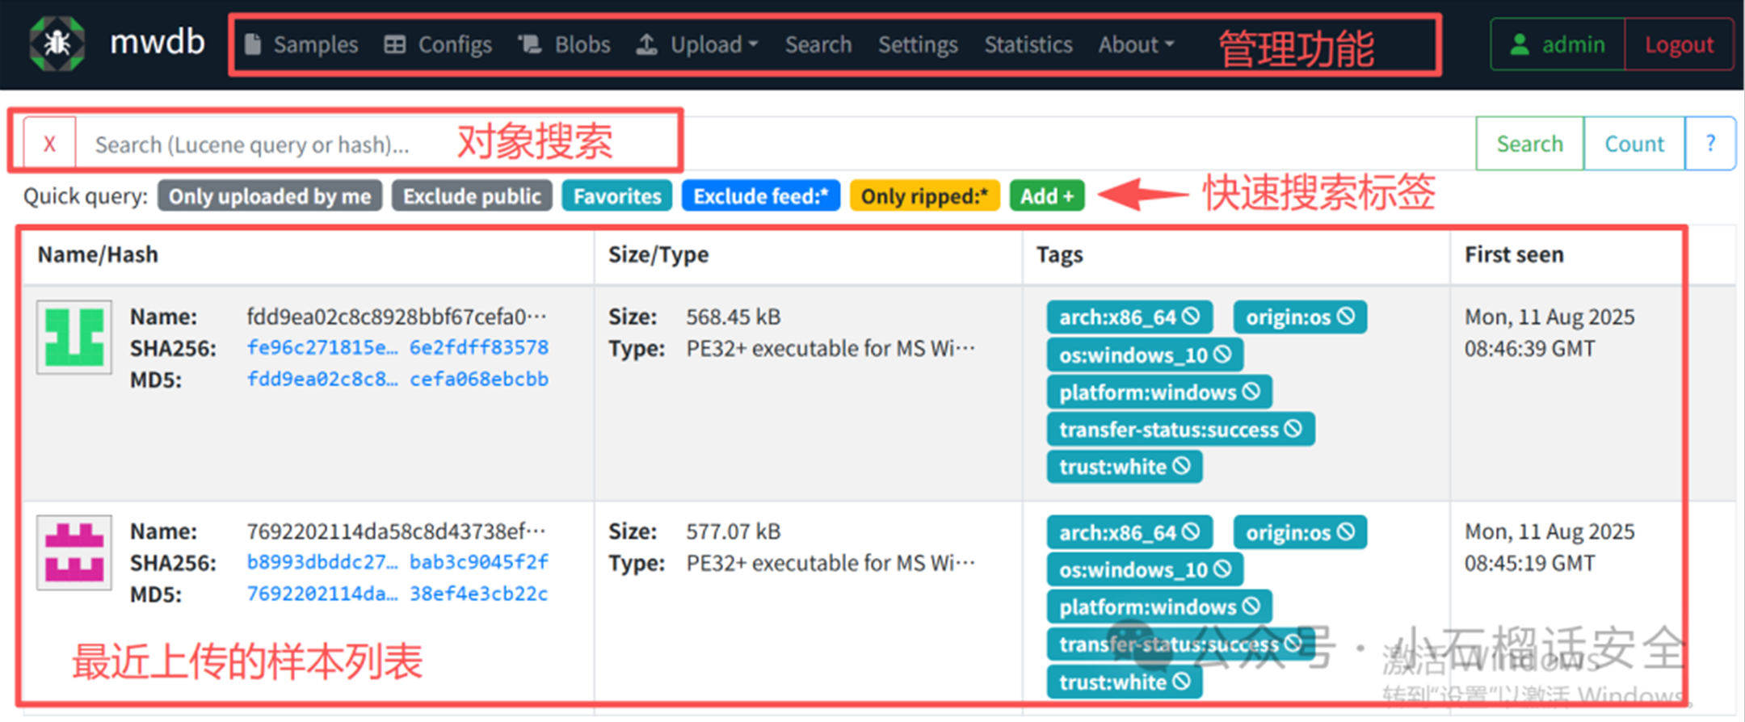1745x722 pixels.
Task: Open the Configs page from navbar
Action: (439, 44)
